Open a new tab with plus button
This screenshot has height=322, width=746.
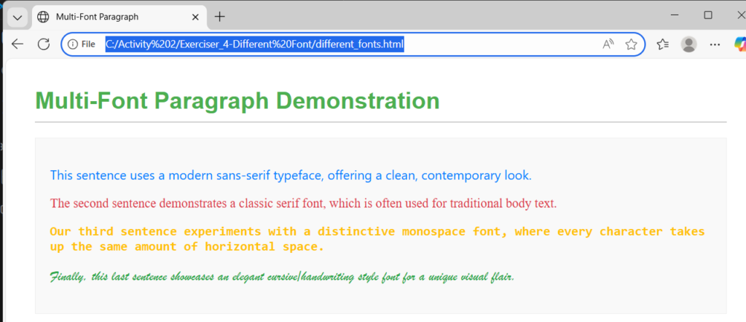[219, 16]
